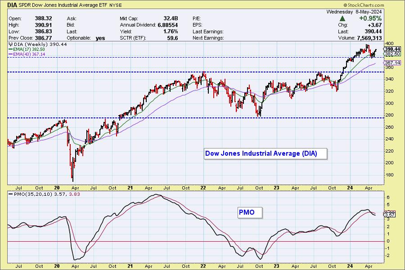Click the 382.50 EMA tag on axis
Screen dimensions: 405x270
[392, 54]
